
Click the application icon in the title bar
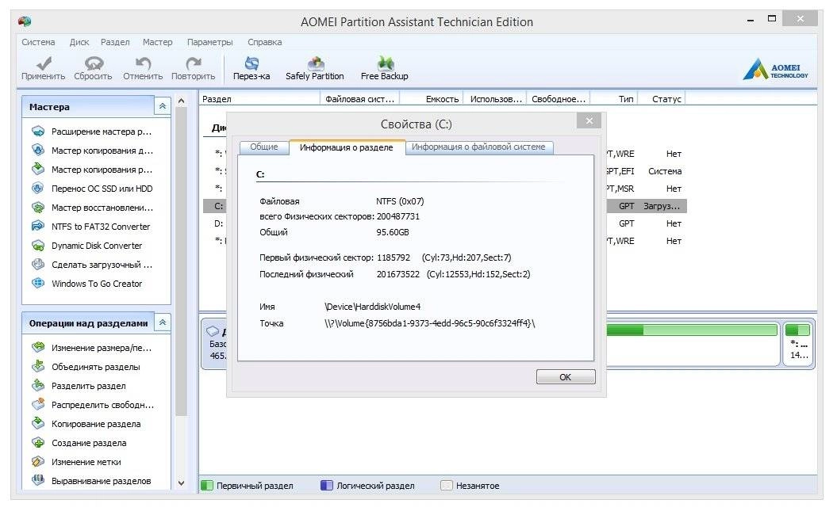[25, 21]
